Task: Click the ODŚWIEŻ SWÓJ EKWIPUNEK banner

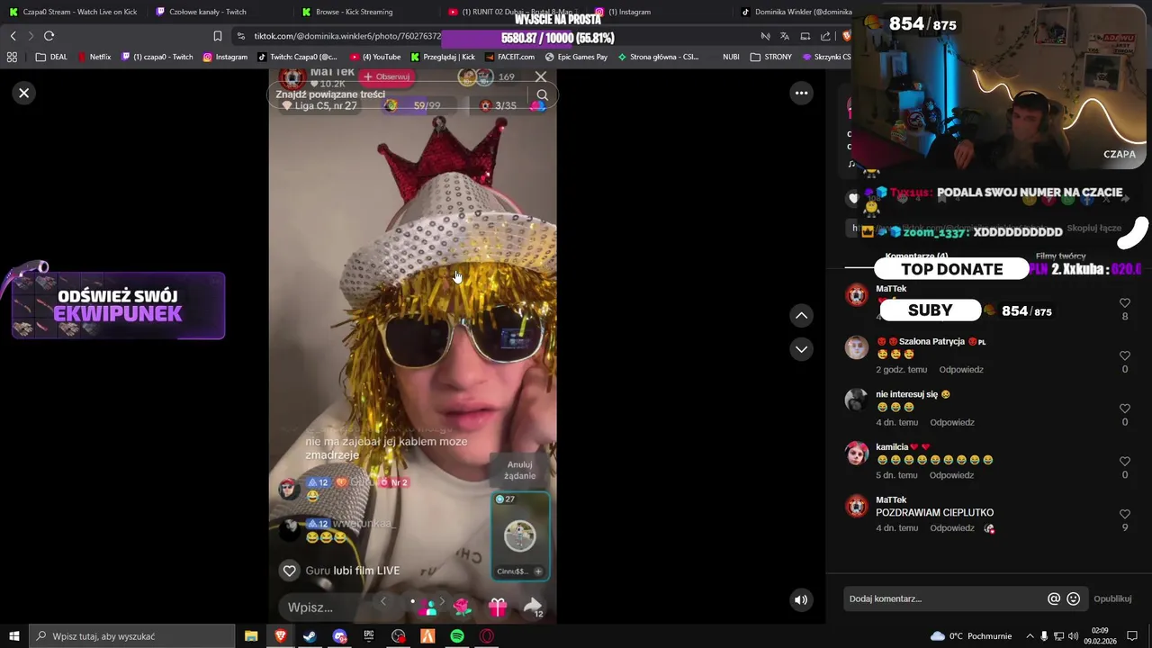Action: tap(118, 306)
